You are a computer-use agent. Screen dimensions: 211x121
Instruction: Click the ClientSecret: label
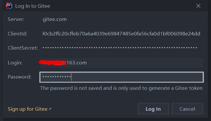(23, 48)
